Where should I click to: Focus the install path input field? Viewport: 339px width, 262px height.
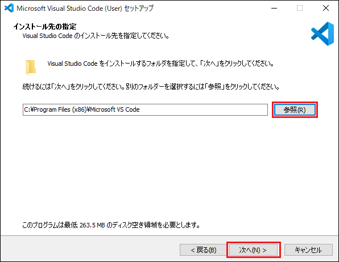tap(145, 110)
